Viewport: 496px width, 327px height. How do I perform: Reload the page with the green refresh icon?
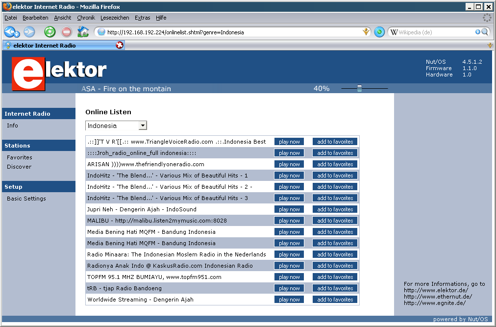(50, 32)
